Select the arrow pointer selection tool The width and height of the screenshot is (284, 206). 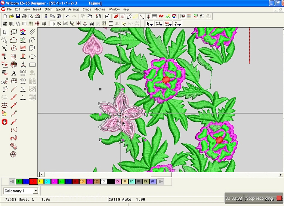[x=4, y=32]
